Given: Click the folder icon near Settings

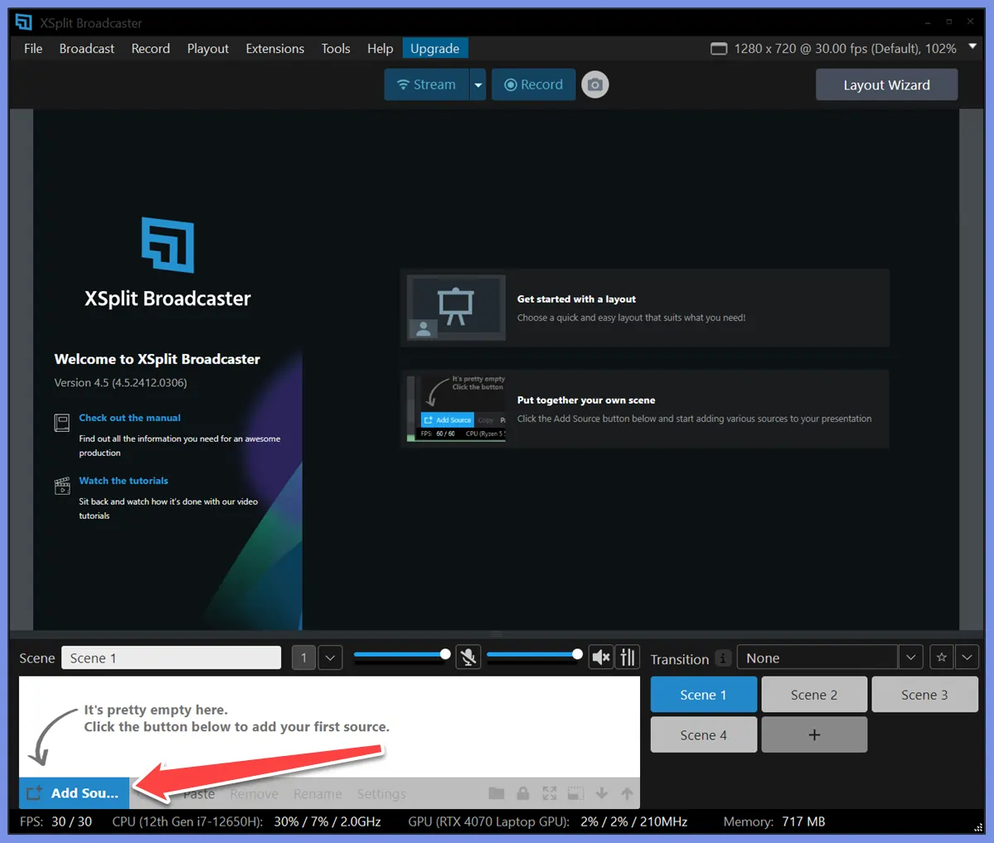Looking at the screenshot, I should [497, 793].
